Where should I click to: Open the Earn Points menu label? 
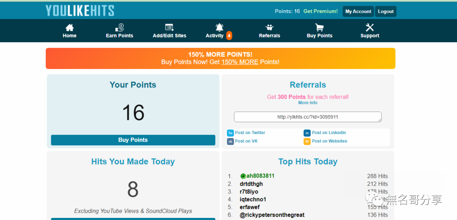pyautogui.click(x=119, y=36)
